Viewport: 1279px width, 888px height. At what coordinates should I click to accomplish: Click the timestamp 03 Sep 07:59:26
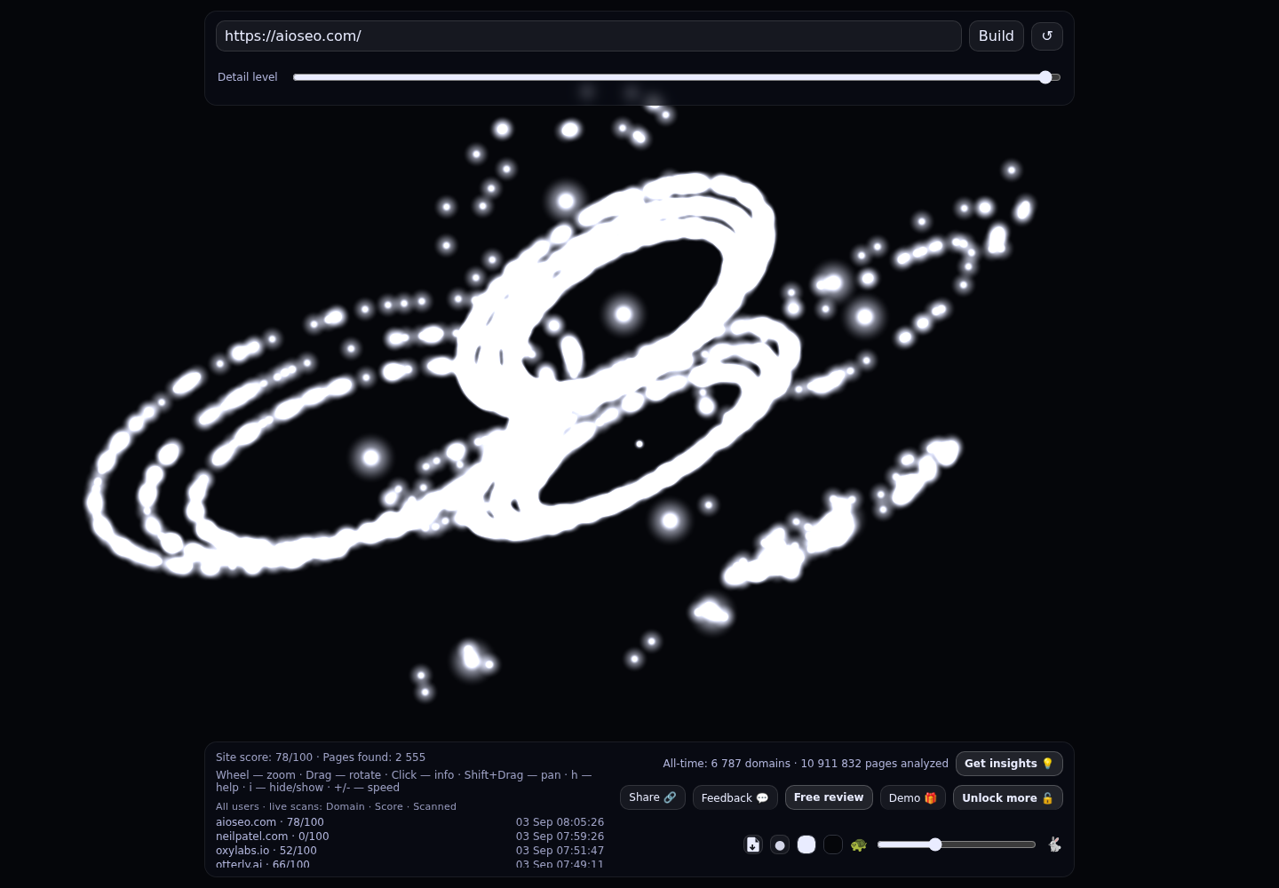click(x=560, y=836)
